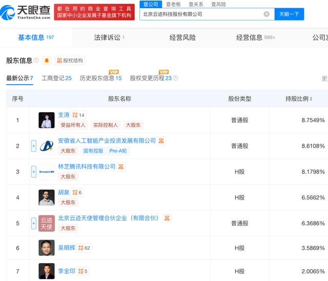Click the orange bell alert icon
Screen dimensions: 328x281
coord(47,61)
